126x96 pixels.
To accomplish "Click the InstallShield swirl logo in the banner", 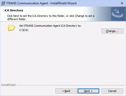I will tap(117, 14).
